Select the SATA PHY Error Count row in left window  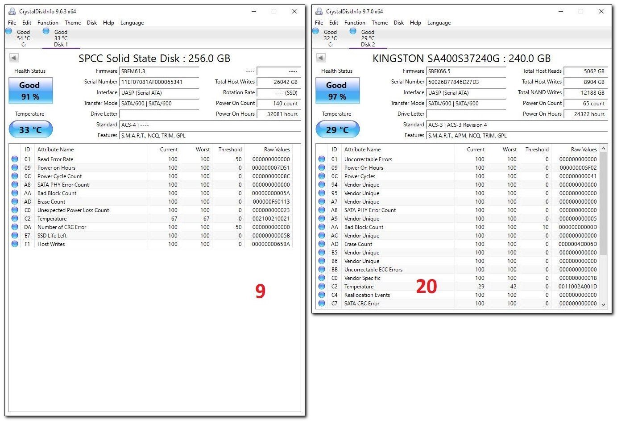click(151, 184)
